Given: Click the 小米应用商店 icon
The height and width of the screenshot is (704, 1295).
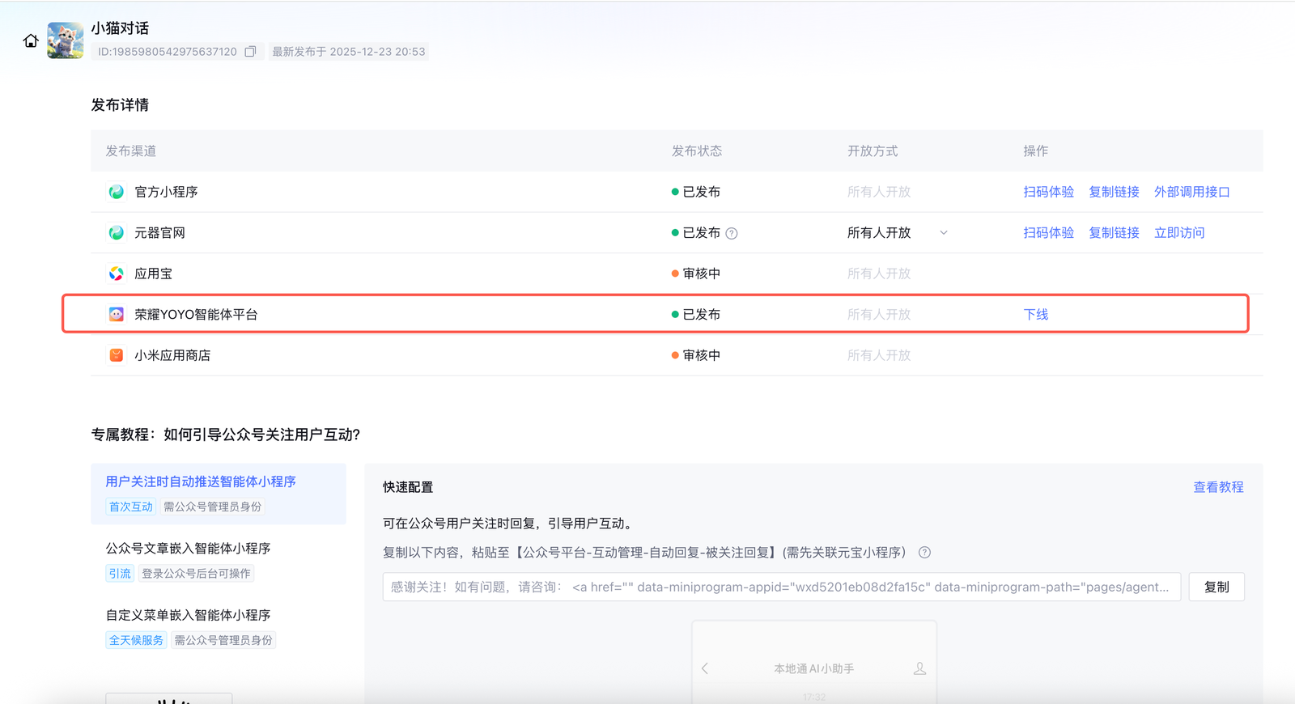Looking at the screenshot, I should point(117,355).
